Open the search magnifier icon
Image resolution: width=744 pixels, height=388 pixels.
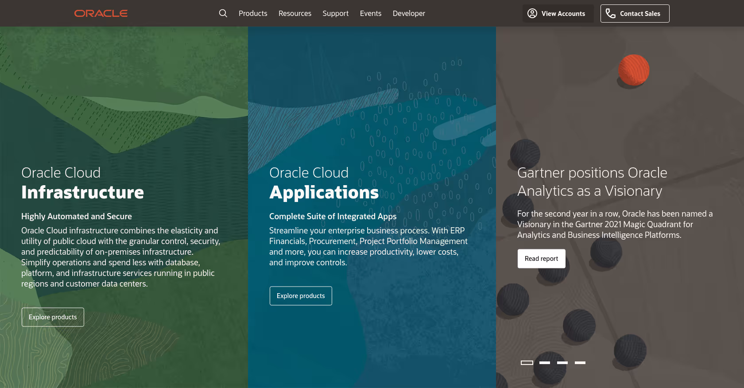tap(223, 13)
